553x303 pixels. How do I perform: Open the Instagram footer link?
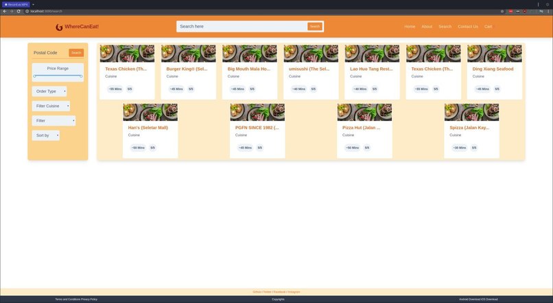pyautogui.click(x=294, y=292)
